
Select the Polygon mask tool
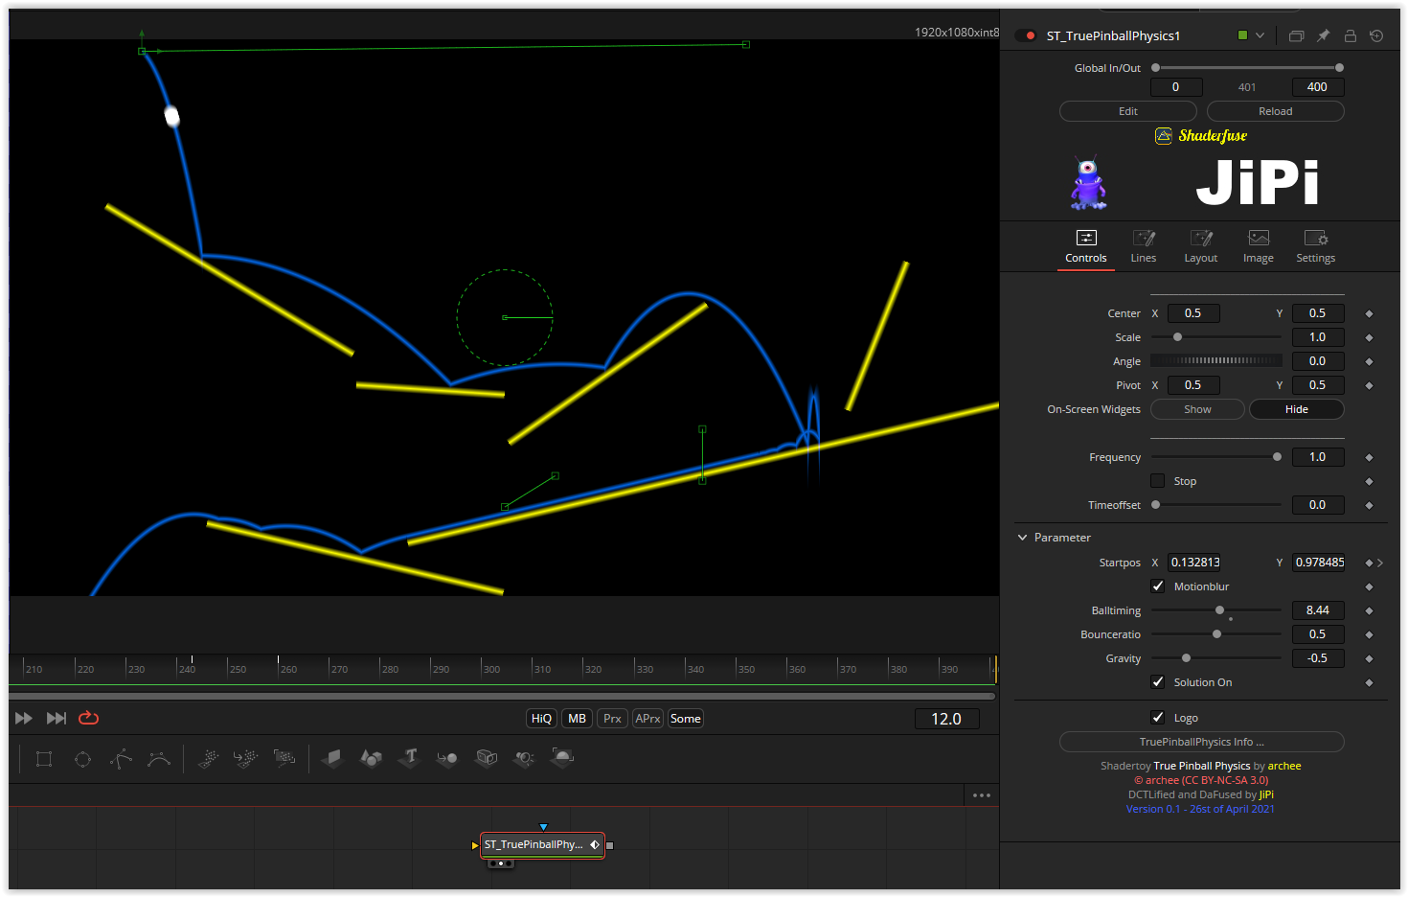[121, 759]
